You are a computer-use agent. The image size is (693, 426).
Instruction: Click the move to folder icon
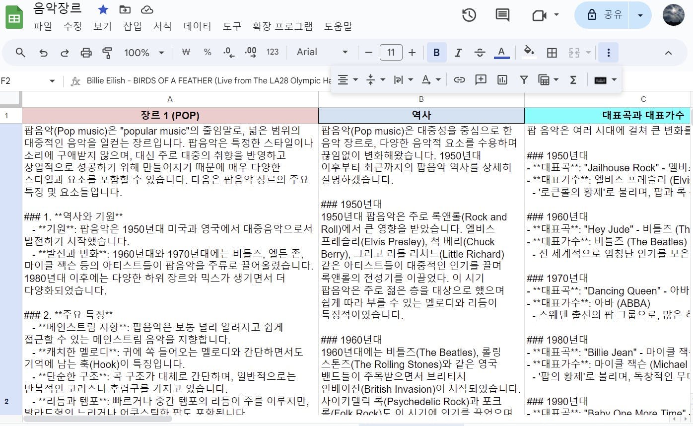[x=125, y=9]
